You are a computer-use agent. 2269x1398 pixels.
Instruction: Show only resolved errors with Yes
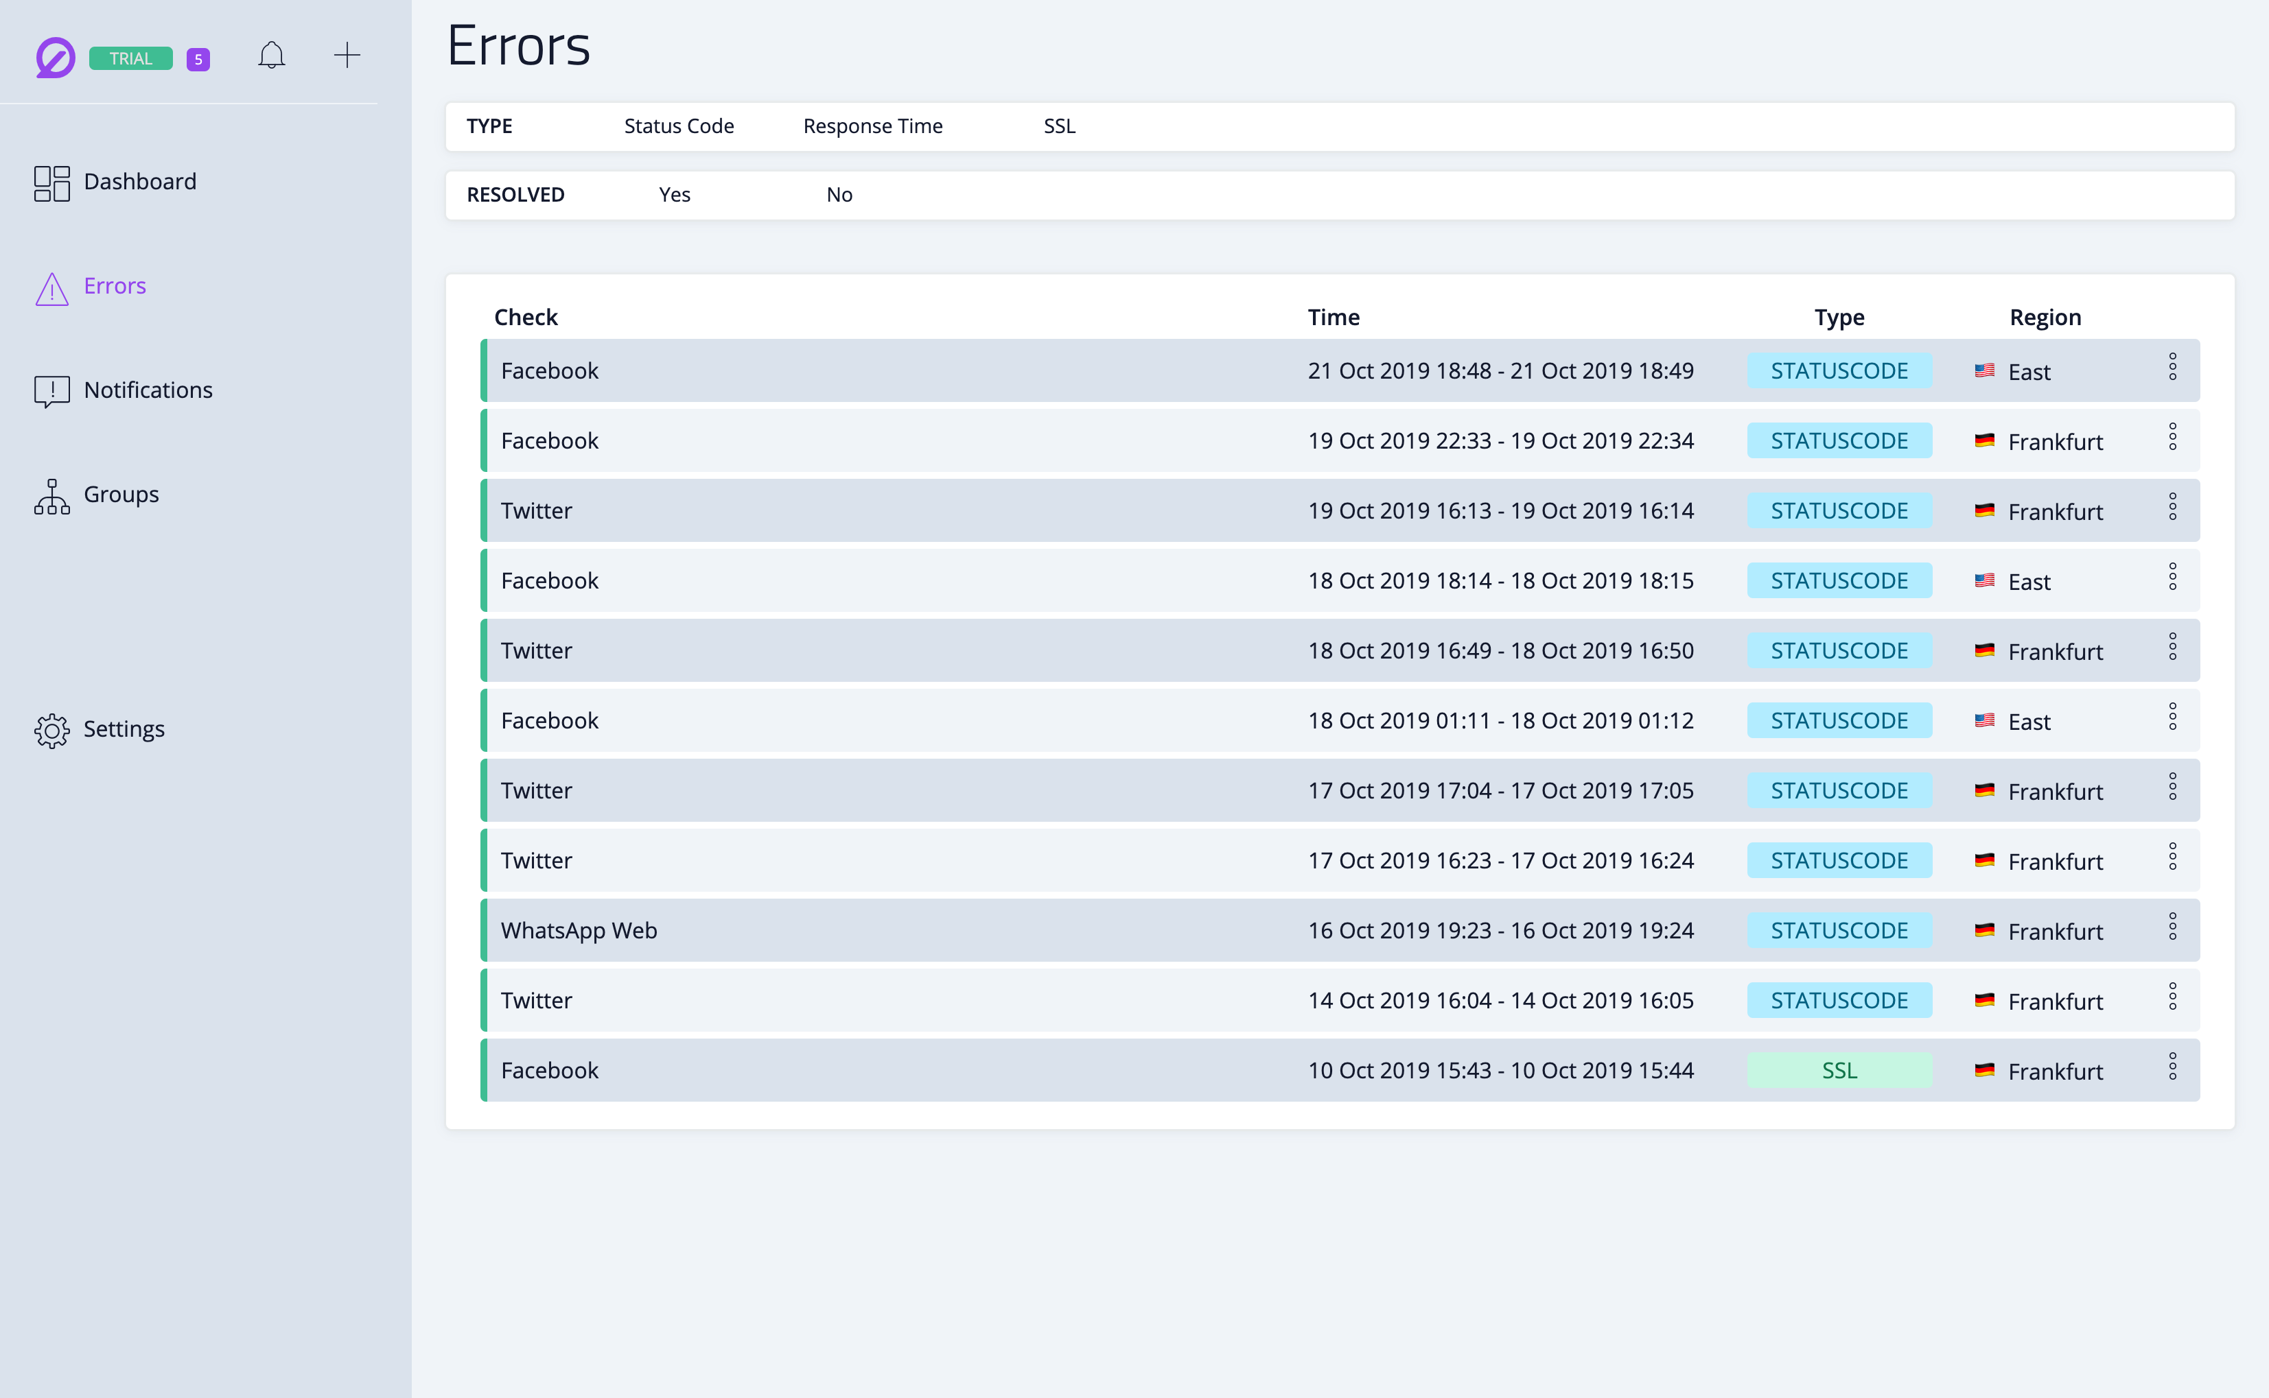click(675, 195)
